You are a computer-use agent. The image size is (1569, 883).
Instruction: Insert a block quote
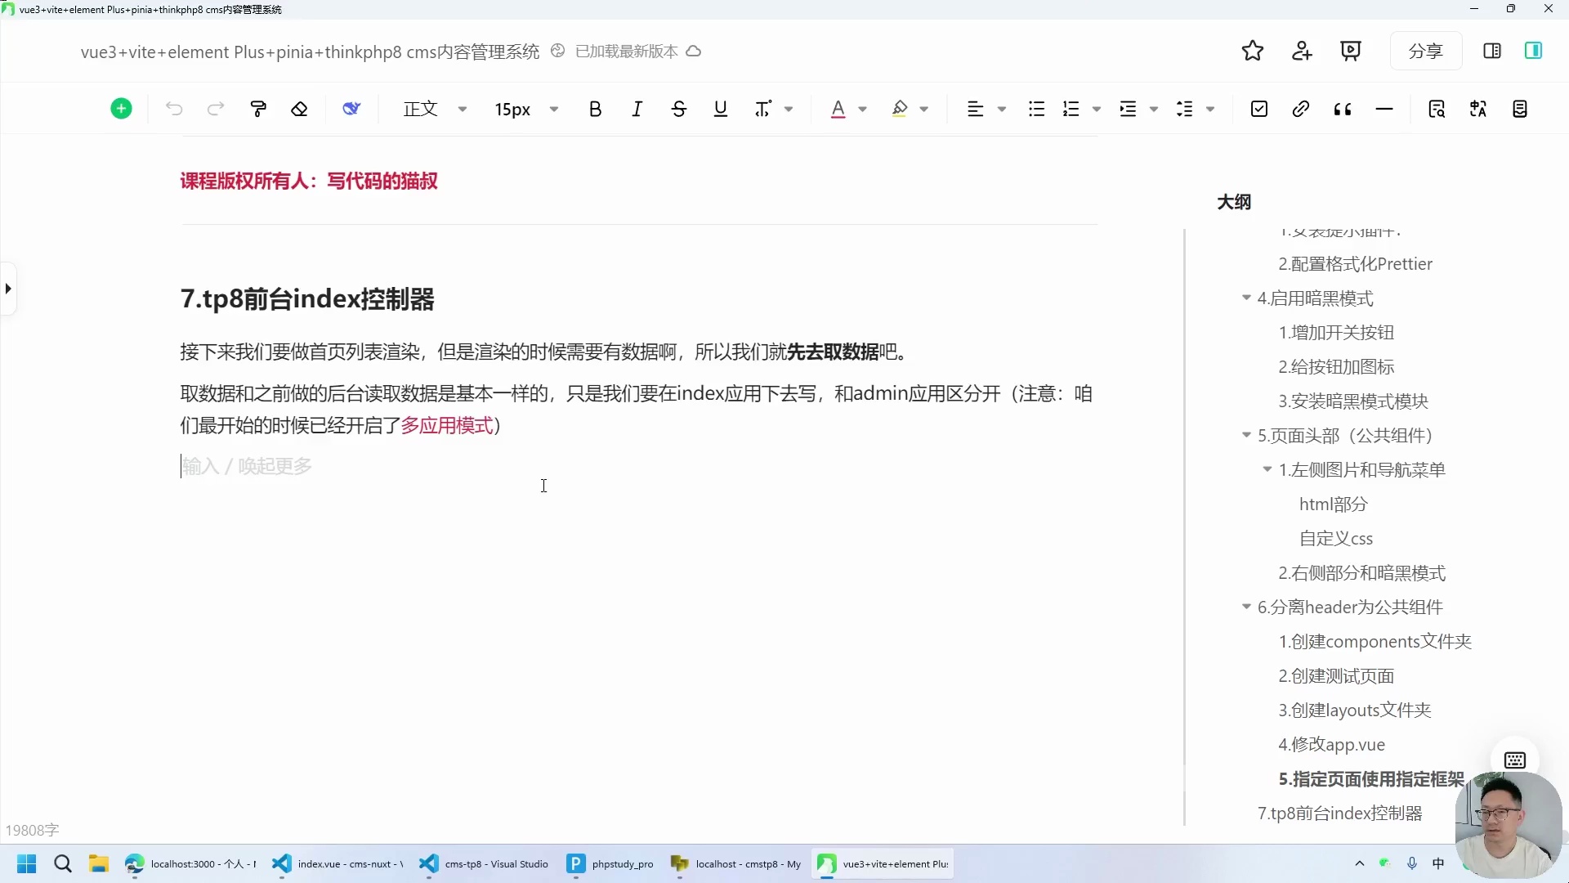(1341, 108)
